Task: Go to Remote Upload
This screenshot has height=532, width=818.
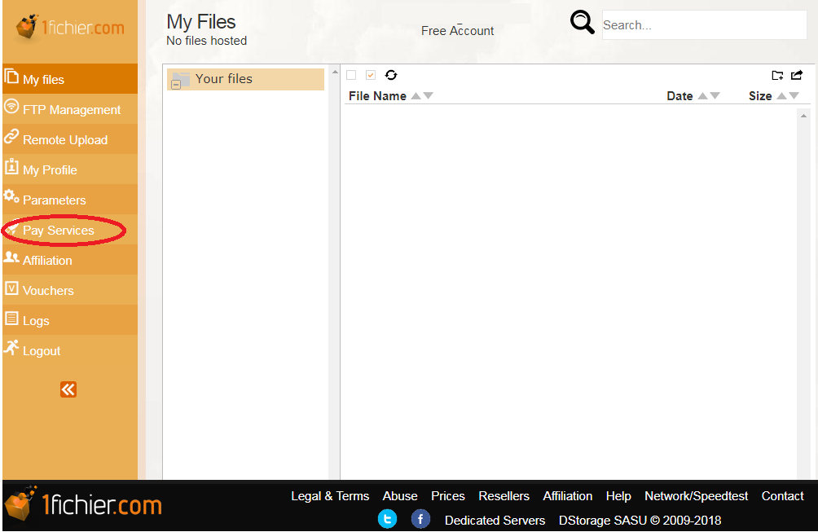Action: tap(70, 139)
